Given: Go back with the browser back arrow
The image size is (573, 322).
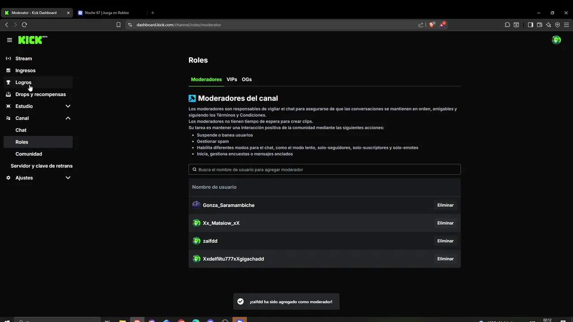Looking at the screenshot, I should [x=7, y=25].
